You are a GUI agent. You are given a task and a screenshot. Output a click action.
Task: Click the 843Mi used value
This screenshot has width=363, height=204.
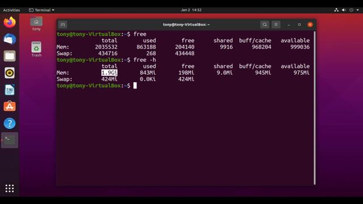(x=147, y=73)
